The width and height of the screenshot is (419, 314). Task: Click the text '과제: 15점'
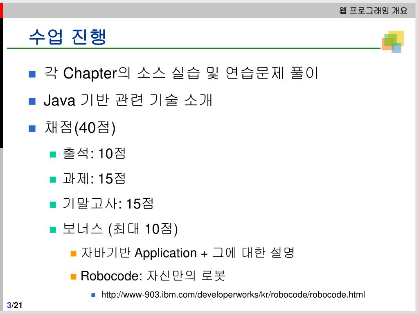(x=94, y=178)
